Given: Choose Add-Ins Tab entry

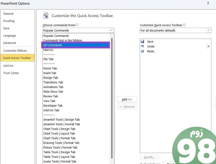Looking at the screenshot, I should [76, 110].
